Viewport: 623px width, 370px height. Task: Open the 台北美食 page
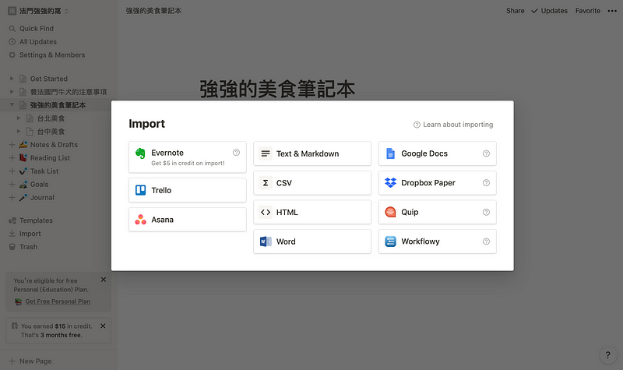51,118
